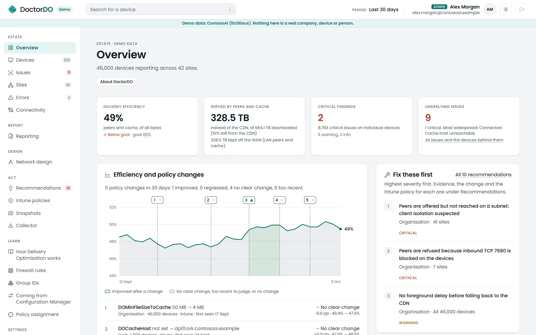
Task: Open Firewall rules in sidebar
Action: click(x=40, y=271)
